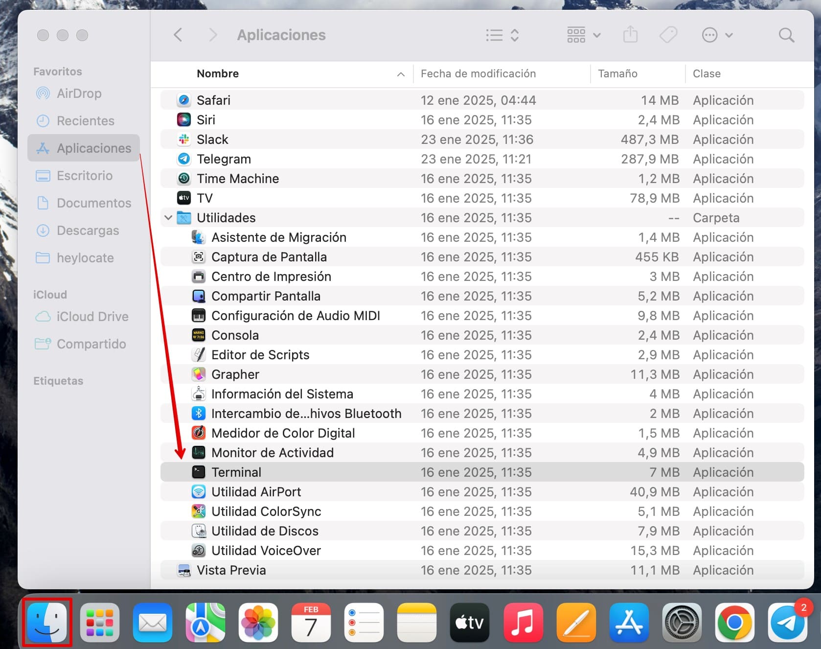Open the more actions ellipsis menu

(x=717, y=35)
